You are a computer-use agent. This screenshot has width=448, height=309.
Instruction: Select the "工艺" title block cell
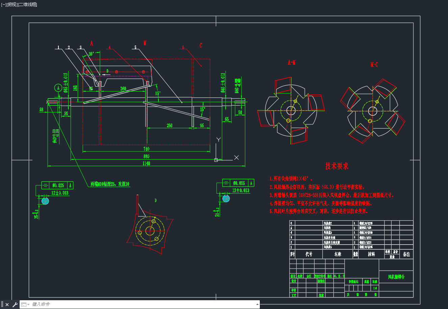coord(293,295)
